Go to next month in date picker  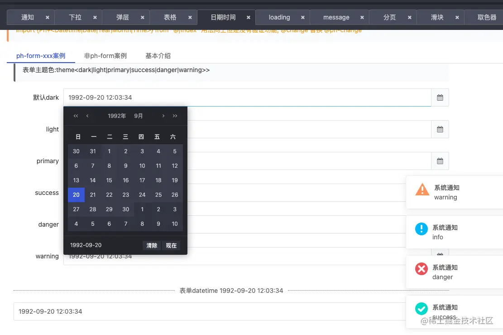(x=163, y=116)
